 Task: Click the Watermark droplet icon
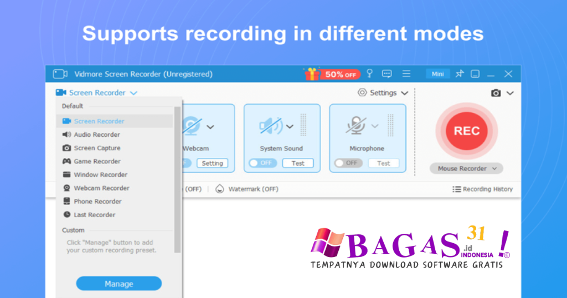(x=219, y=189)
